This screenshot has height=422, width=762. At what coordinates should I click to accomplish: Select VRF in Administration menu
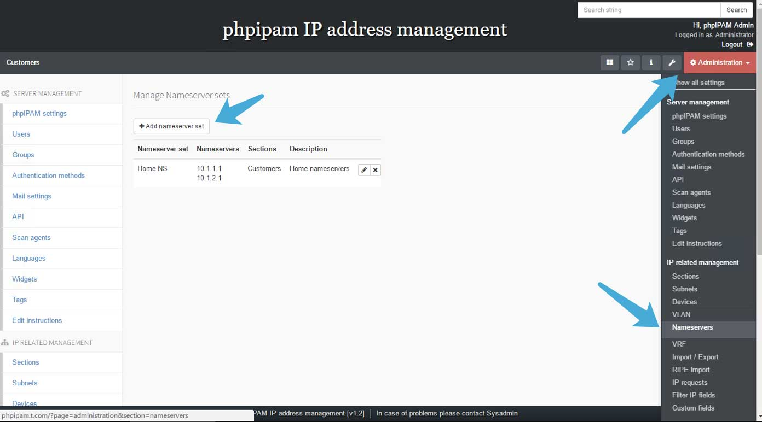point(679,344)
